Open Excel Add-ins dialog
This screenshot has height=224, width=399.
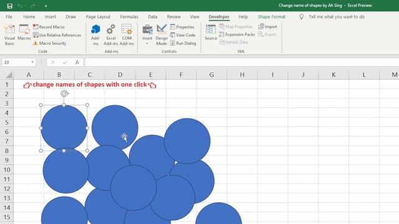[111, 35]
